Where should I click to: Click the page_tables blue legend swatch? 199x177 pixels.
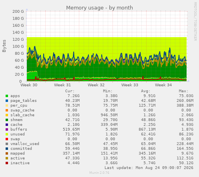click(x=7, y=101)
